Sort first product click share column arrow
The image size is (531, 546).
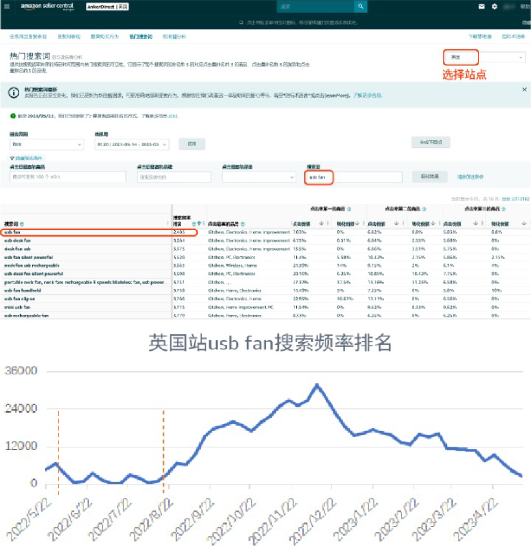[x=321, y=223]
